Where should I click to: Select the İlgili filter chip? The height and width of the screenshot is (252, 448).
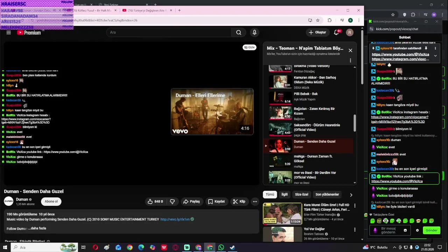(x=285, y=195)
